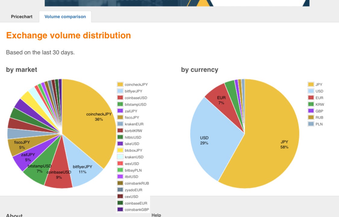Click the bitflyerJPY legend color swatch
Viewport: 339px width, 217px height.
click(x=120, y=91)
